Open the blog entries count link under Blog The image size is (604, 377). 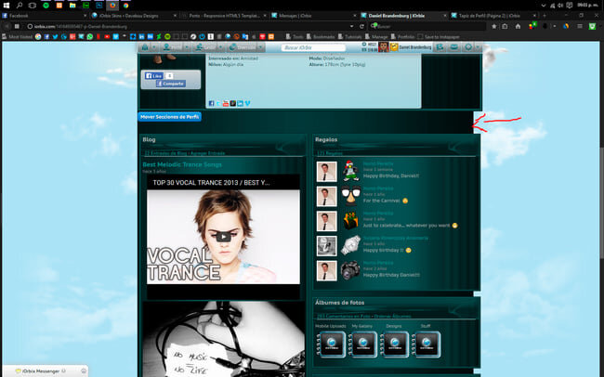pos(164,153)
